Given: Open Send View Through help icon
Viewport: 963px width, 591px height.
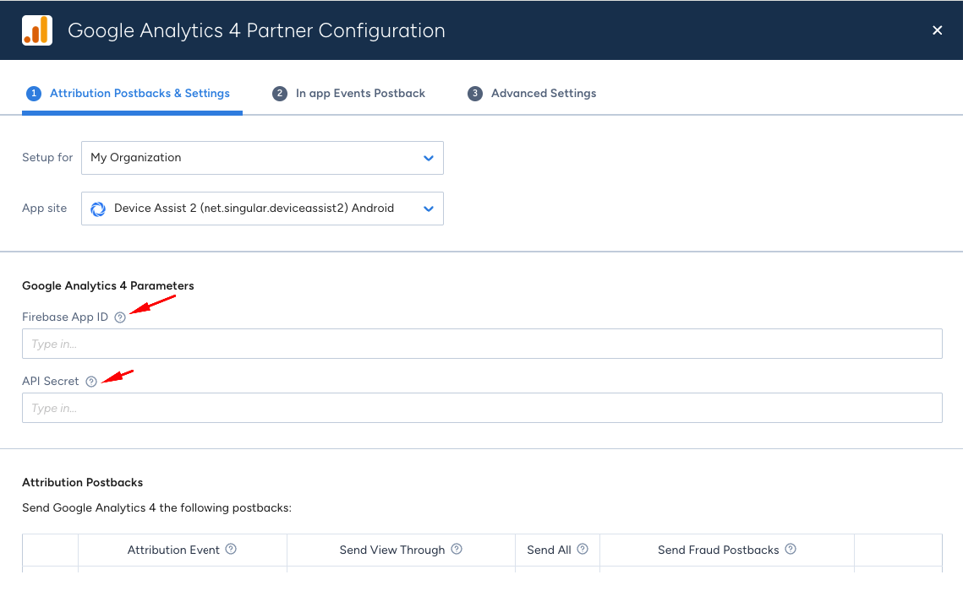Looking at the screenshot, I should tap(457, 550).
